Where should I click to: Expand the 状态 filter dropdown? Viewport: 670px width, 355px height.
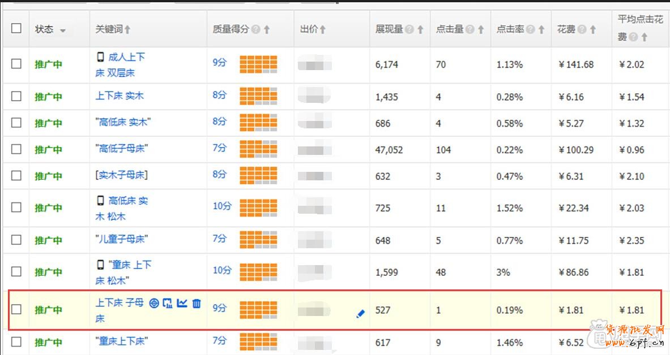[62, 30]
